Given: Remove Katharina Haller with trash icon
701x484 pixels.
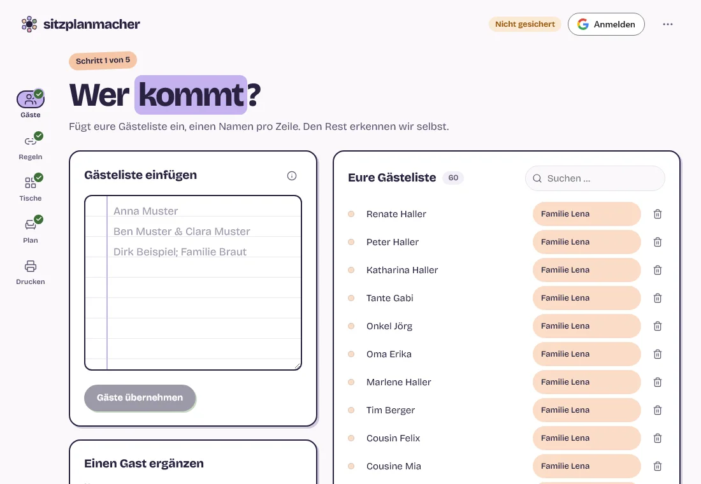Looking at the screenshot, I should pos(658,270).
